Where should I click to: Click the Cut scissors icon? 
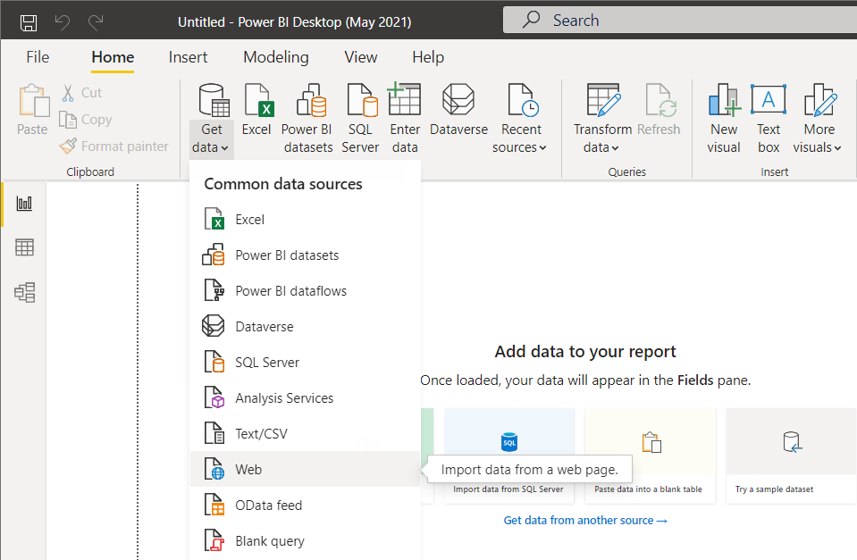click(68, 93)
